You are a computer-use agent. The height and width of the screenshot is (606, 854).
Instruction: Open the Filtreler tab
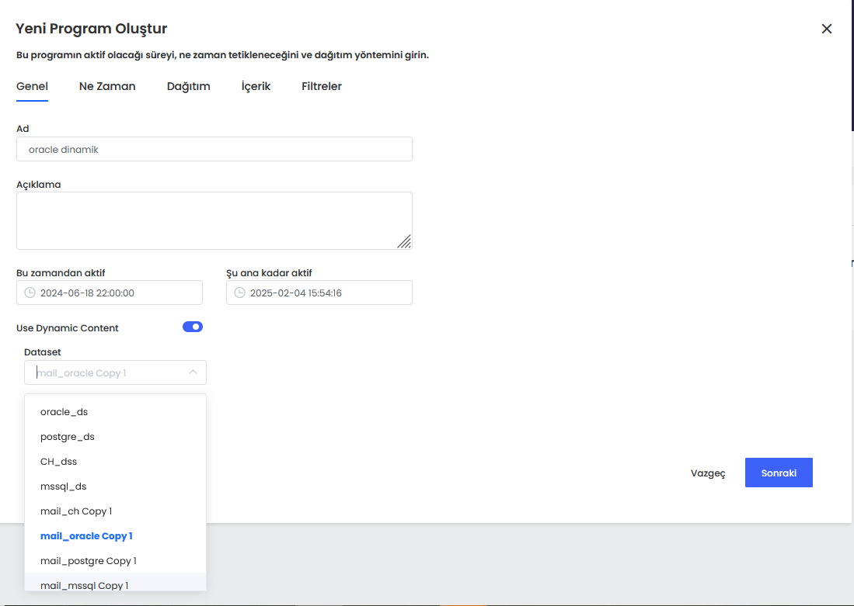(x=322, y=86)
